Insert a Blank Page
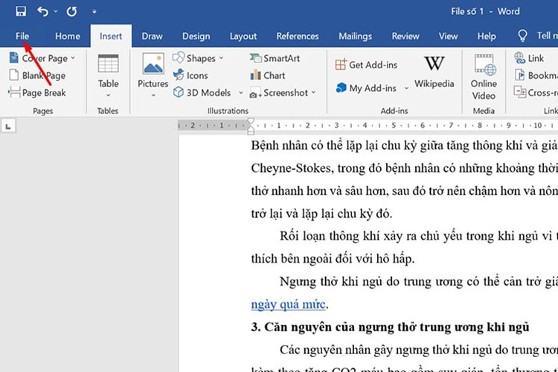The height and width of the screenshot is (372, 558). [37, 75]
